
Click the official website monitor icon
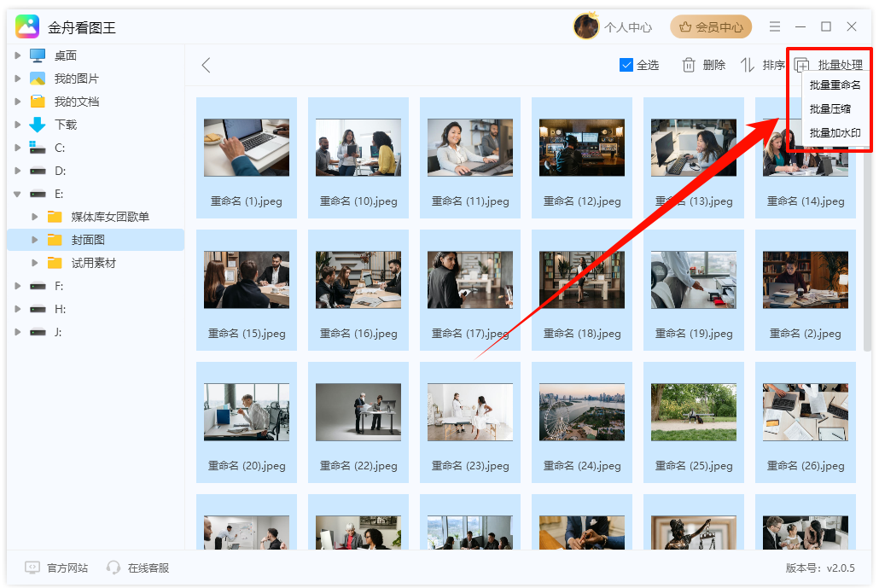coord(32,568)
